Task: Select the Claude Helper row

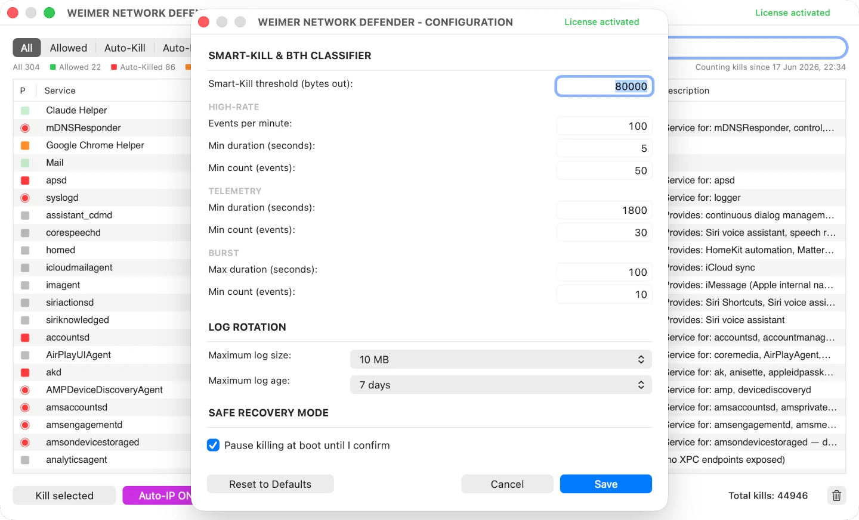Action: [x=102, y=110]
